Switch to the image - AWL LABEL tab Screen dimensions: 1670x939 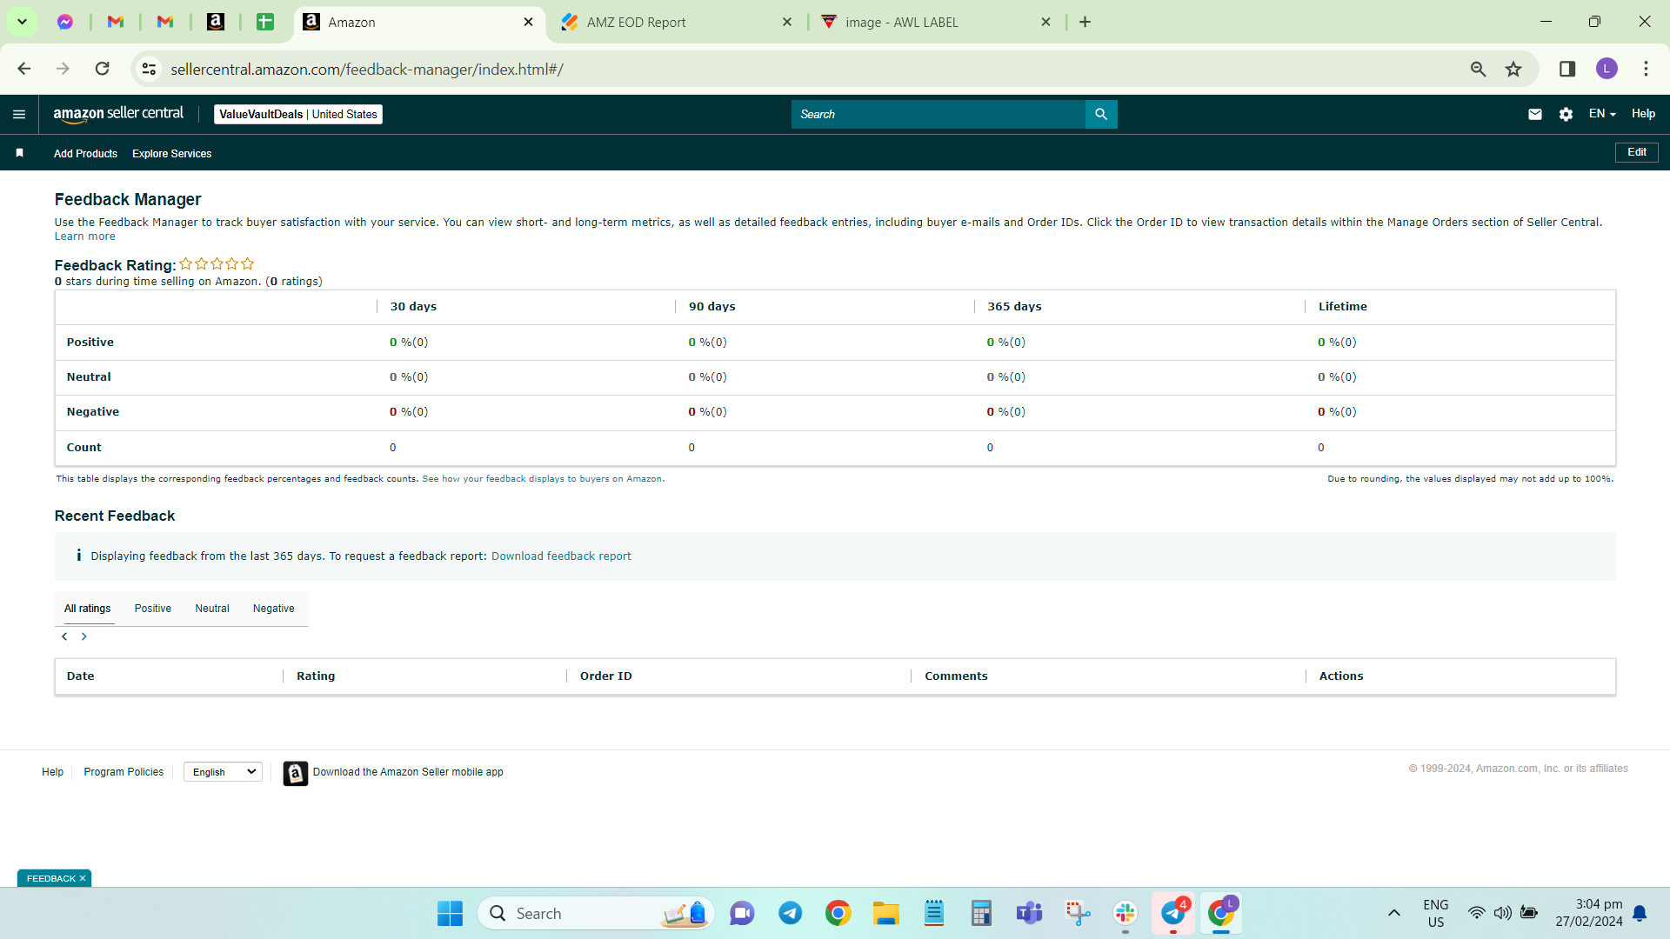click(936, 23)
